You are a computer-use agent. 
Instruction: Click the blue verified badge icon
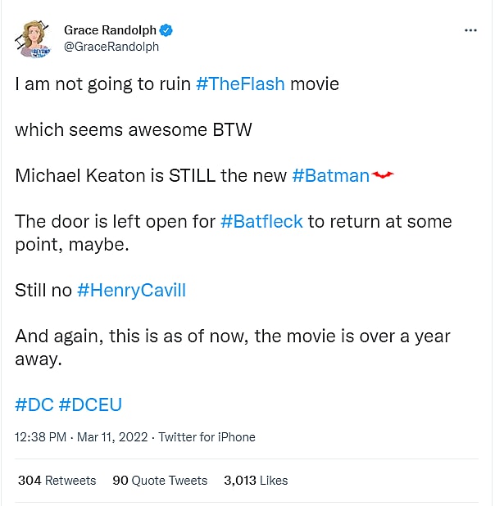pos(166,31)
